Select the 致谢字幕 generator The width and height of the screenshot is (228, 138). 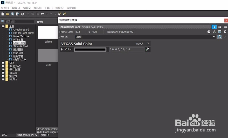tap(18, 56)
